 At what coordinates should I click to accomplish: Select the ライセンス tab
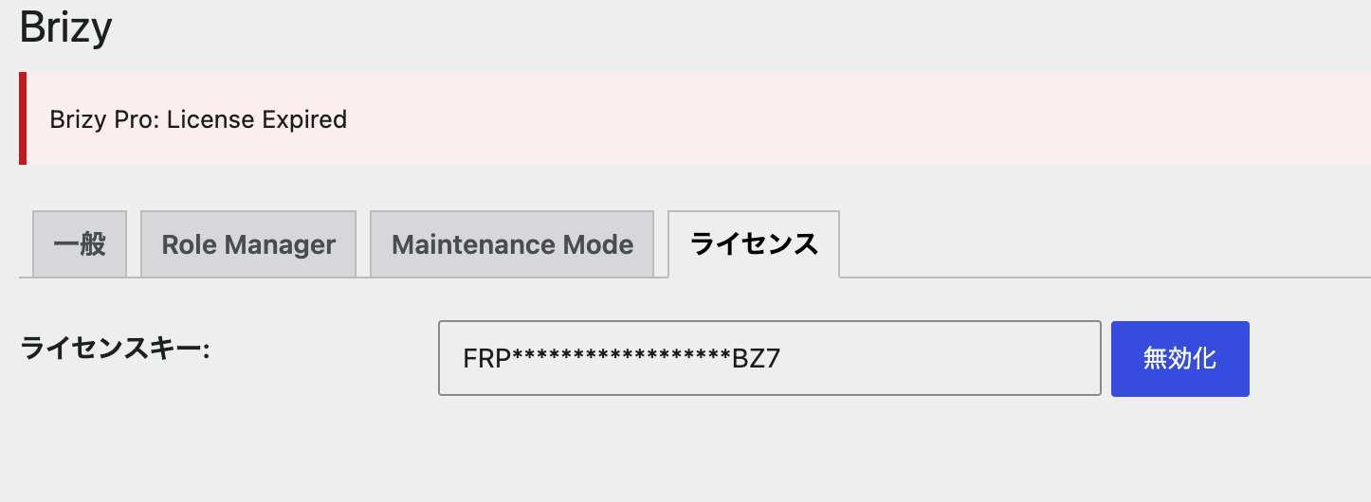coord(754,244)
